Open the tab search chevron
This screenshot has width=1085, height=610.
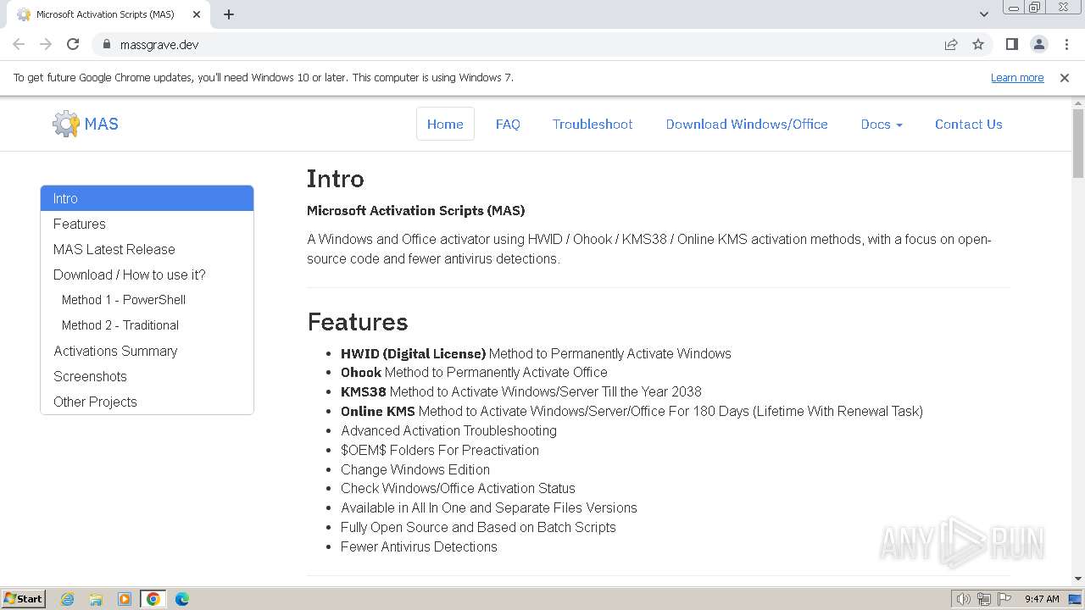pos(983,14)
